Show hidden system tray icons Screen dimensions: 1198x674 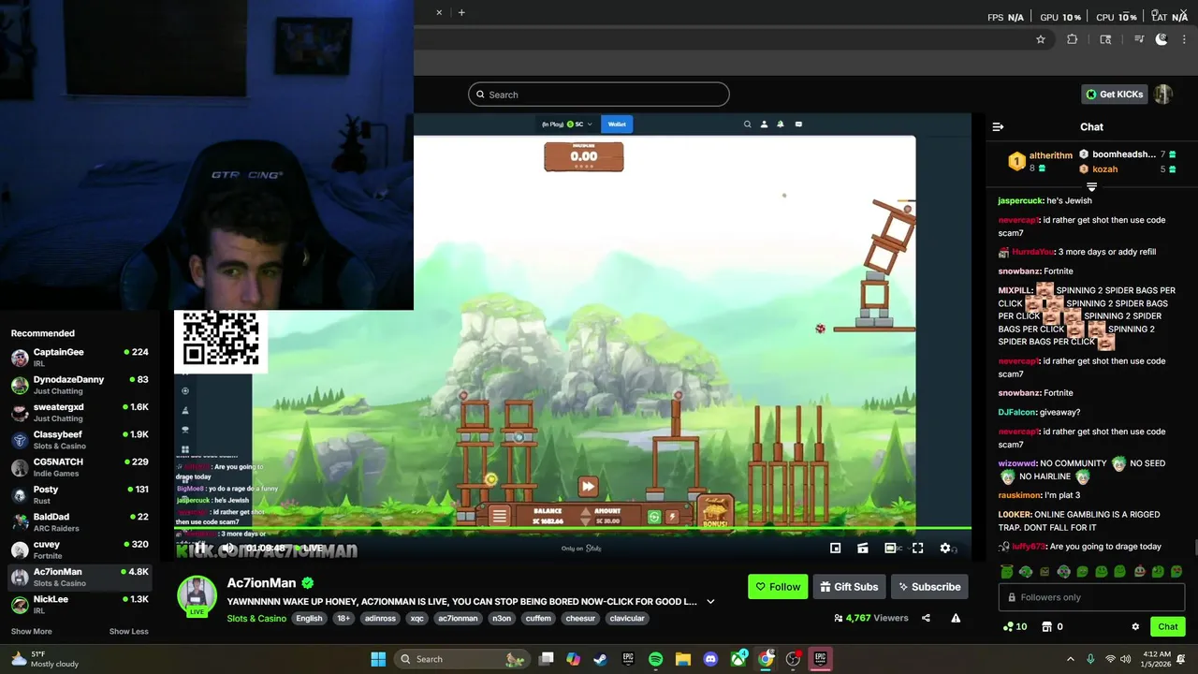pyautogui.click(x=1071, y=659)
